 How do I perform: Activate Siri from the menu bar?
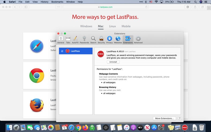(x=201, y=2)
